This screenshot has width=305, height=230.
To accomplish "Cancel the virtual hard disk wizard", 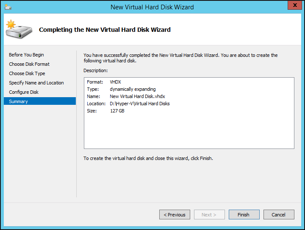I will click(x=278, y=215).
